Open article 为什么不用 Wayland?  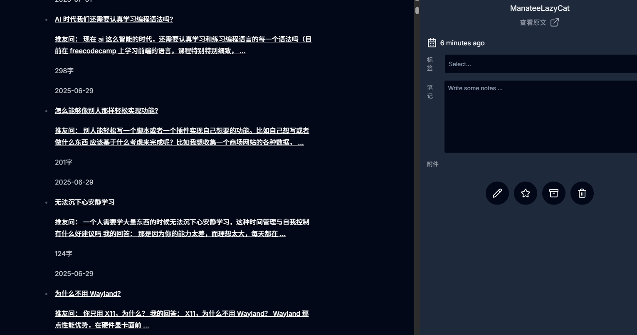(88, 293)
